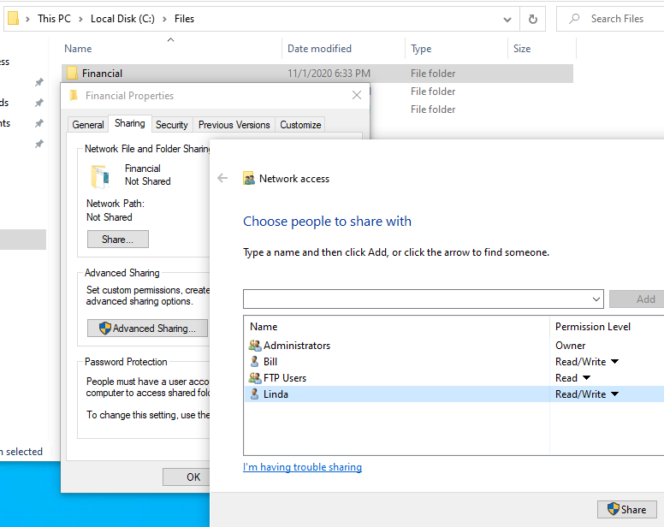Open the General tab
The width and height of the screenshot is (664, 527).
coord(88,125)
